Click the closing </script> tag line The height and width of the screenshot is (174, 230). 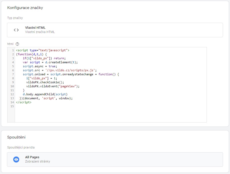[24, 102]
